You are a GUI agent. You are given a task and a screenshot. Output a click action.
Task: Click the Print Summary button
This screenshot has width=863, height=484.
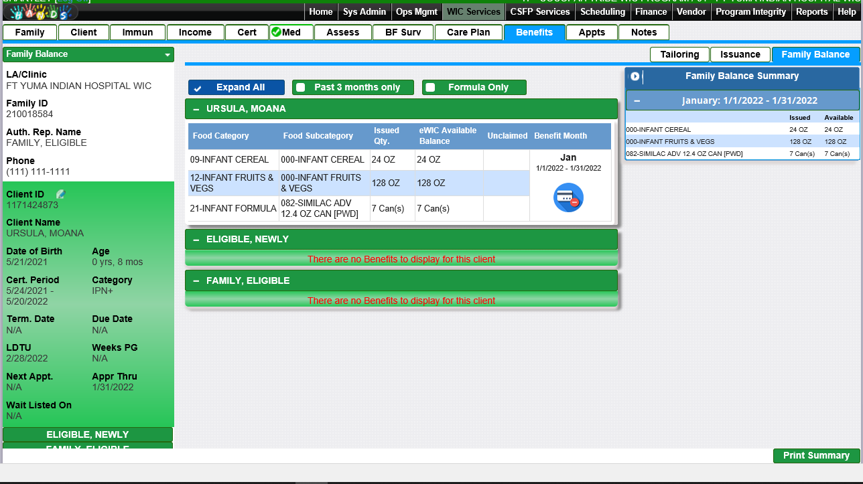(816, 456)
